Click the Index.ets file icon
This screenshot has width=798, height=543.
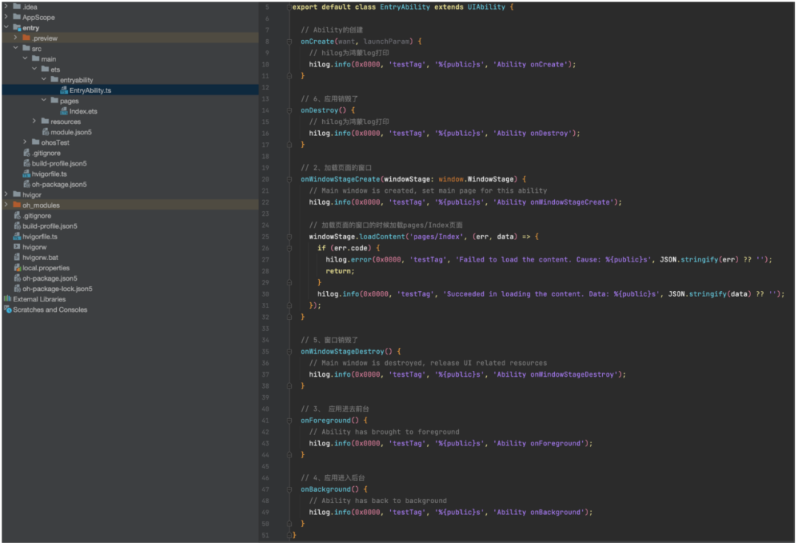(x=64, y=111)
